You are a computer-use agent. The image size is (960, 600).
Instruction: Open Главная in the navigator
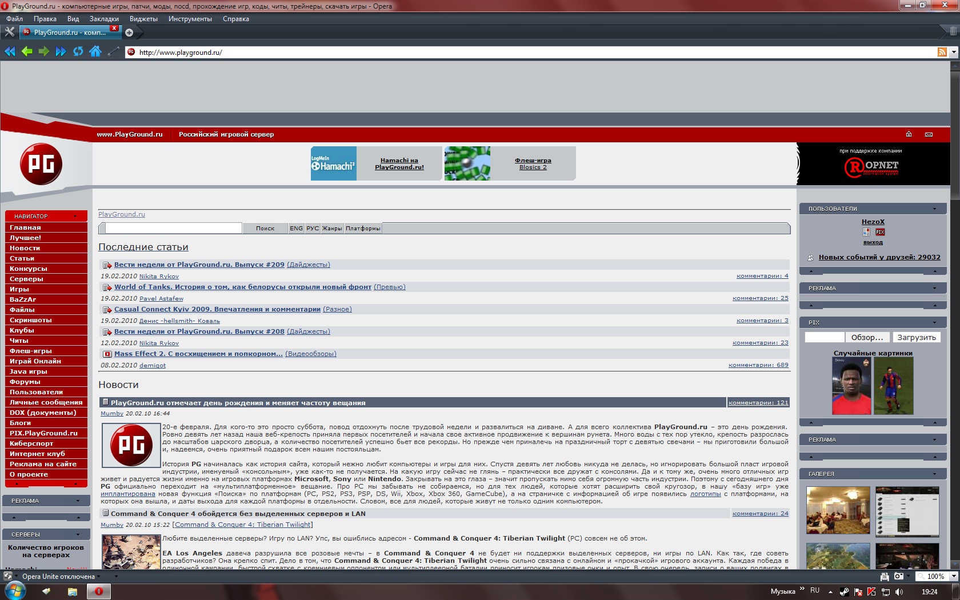click(46, 227)
